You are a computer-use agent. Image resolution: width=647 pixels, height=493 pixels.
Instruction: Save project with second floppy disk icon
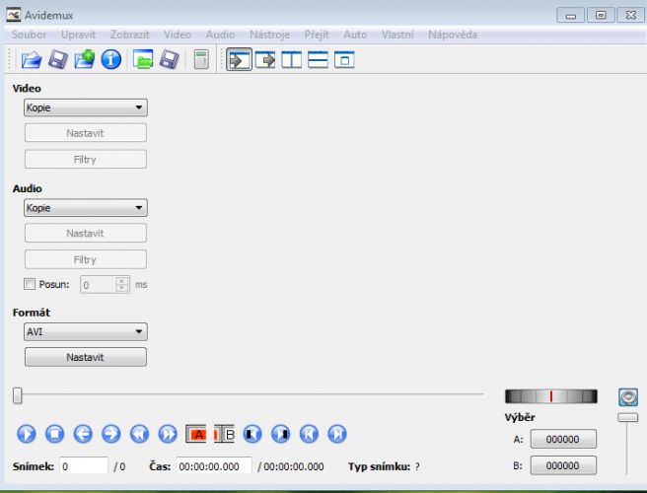tap(170, 60)
